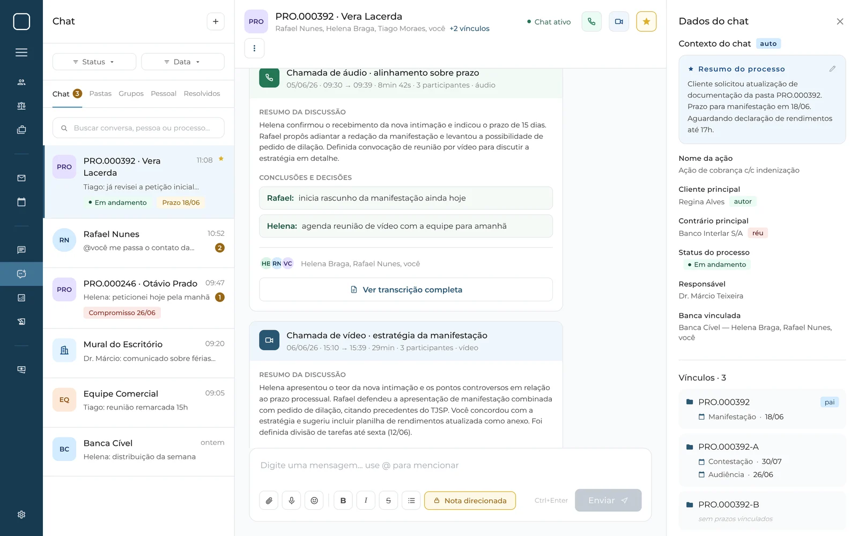The height and width of the screenshot is (536, 858).
Task: Toggle Nota direcionada mode
Action: (x=470, y=501)
